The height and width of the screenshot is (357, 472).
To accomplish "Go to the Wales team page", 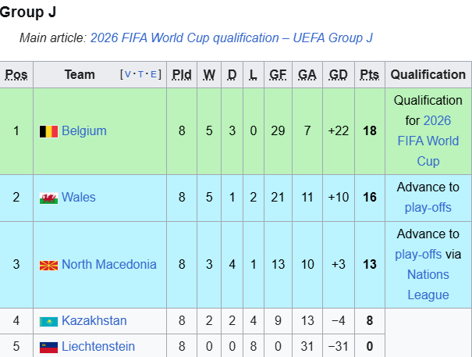I will [79, 198].
